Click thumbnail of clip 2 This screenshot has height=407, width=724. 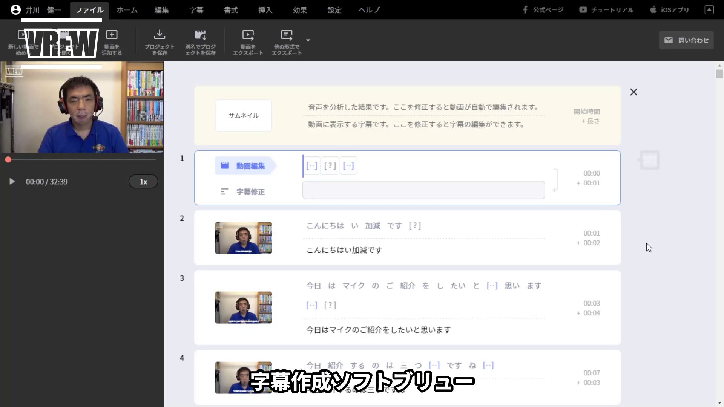click(x=243, y=238)
